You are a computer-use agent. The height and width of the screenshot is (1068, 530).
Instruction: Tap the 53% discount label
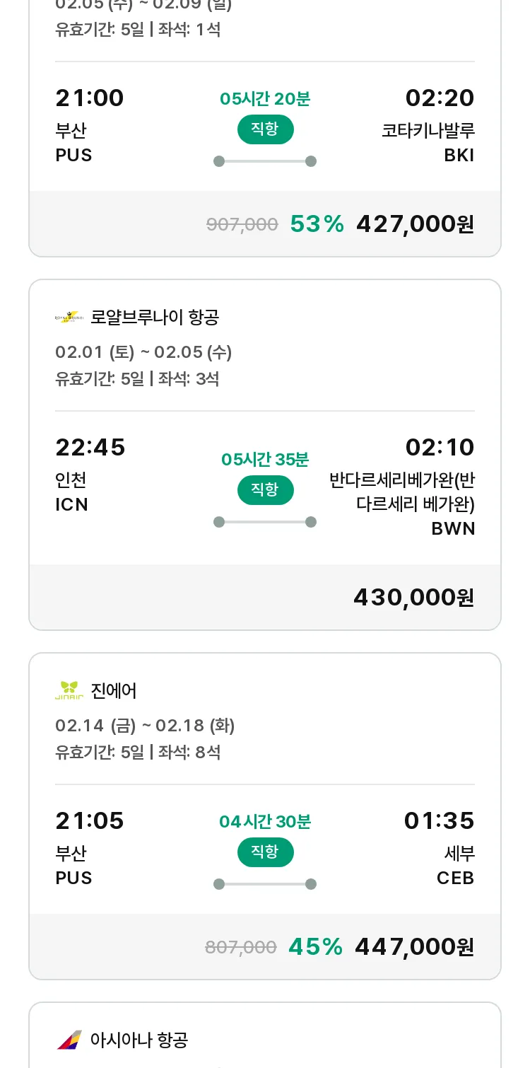(317, 224)
